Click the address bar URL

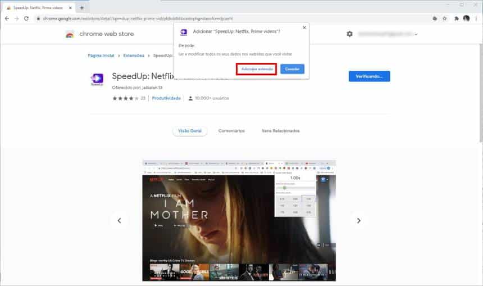click(x=138, y=19)
